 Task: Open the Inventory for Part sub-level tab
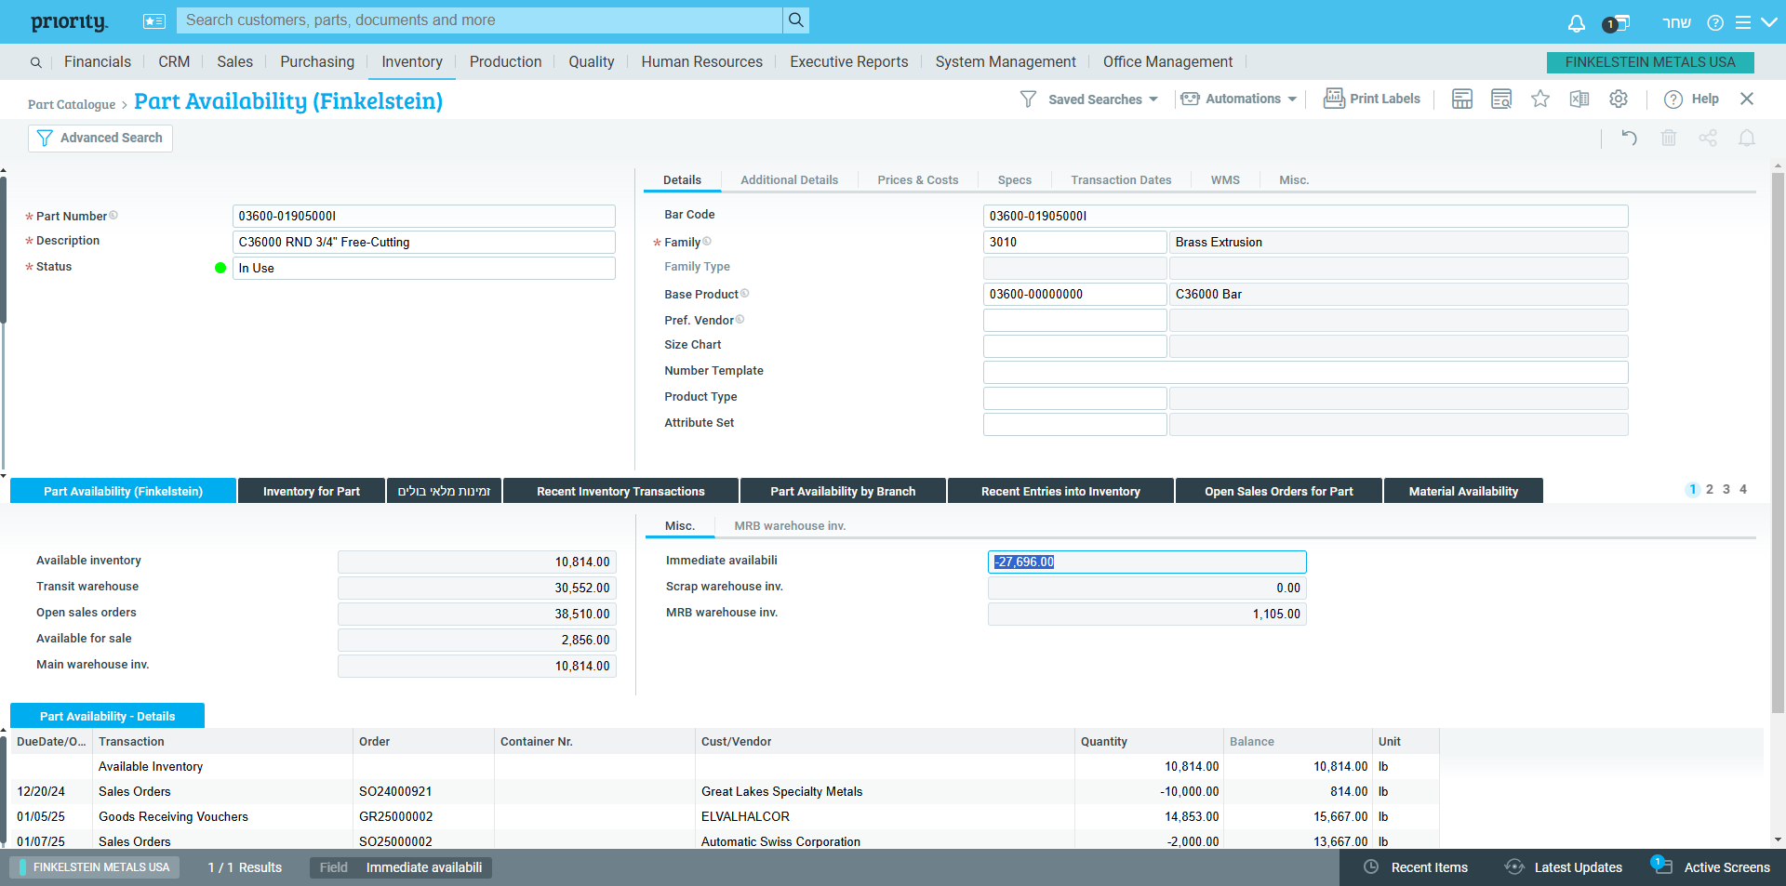click(312, 491)
